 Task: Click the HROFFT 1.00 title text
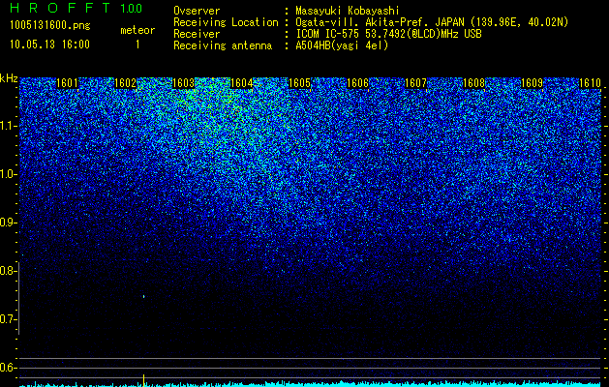tap(76, 8)
